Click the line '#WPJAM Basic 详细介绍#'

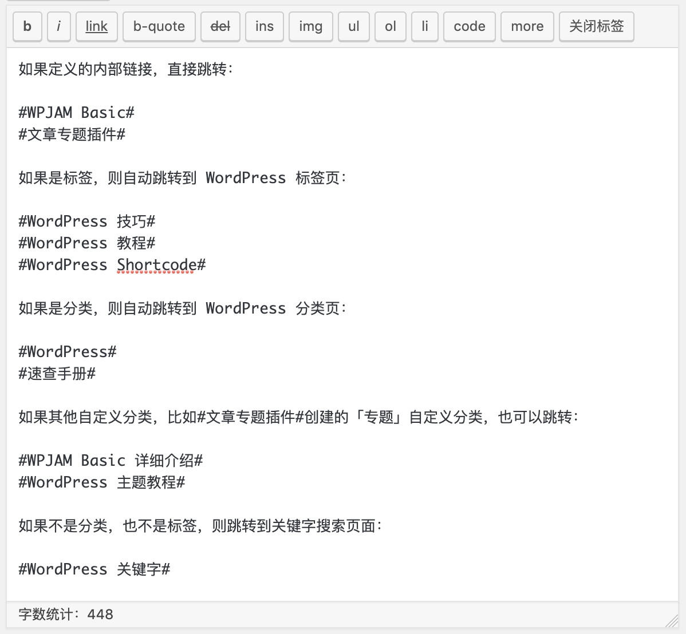(111, 461)
